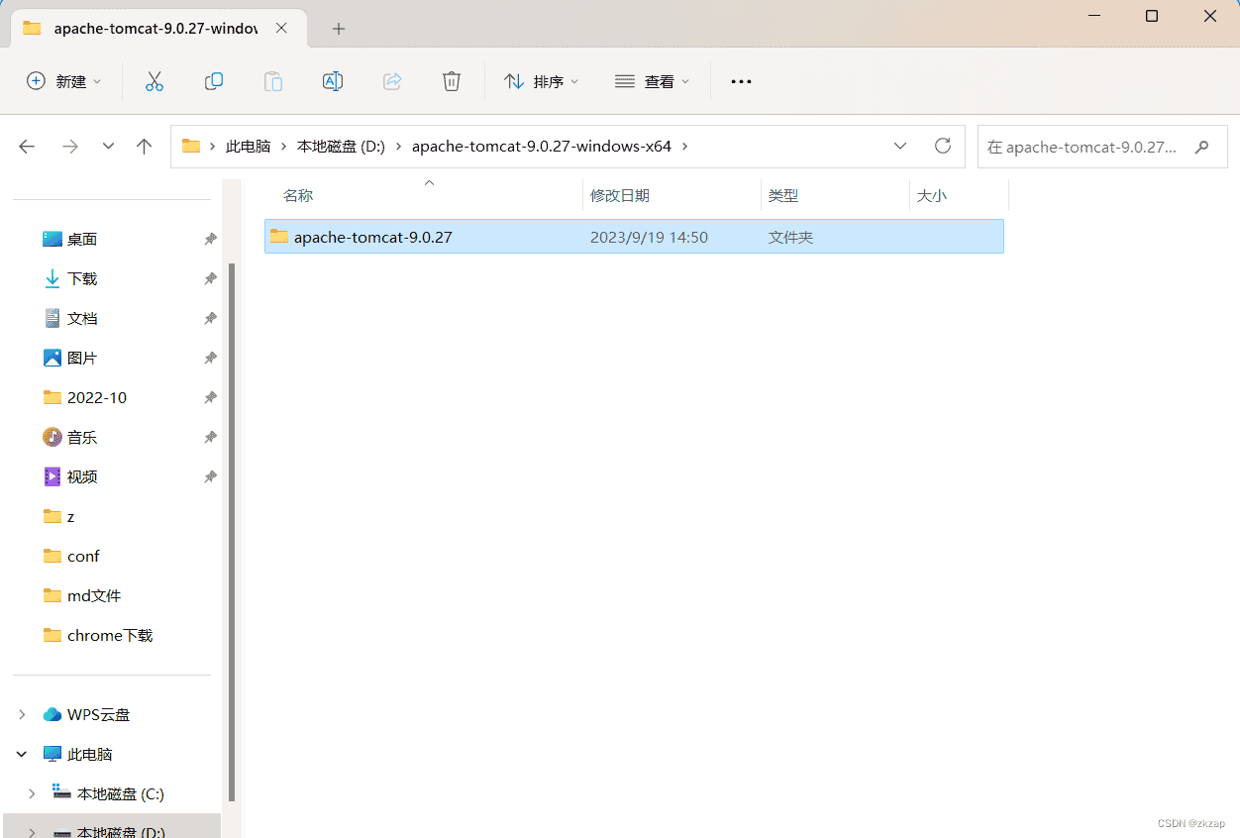Sort by the 修改日期 column header
Screen dimensions: 1240x838
click(620, 196)
